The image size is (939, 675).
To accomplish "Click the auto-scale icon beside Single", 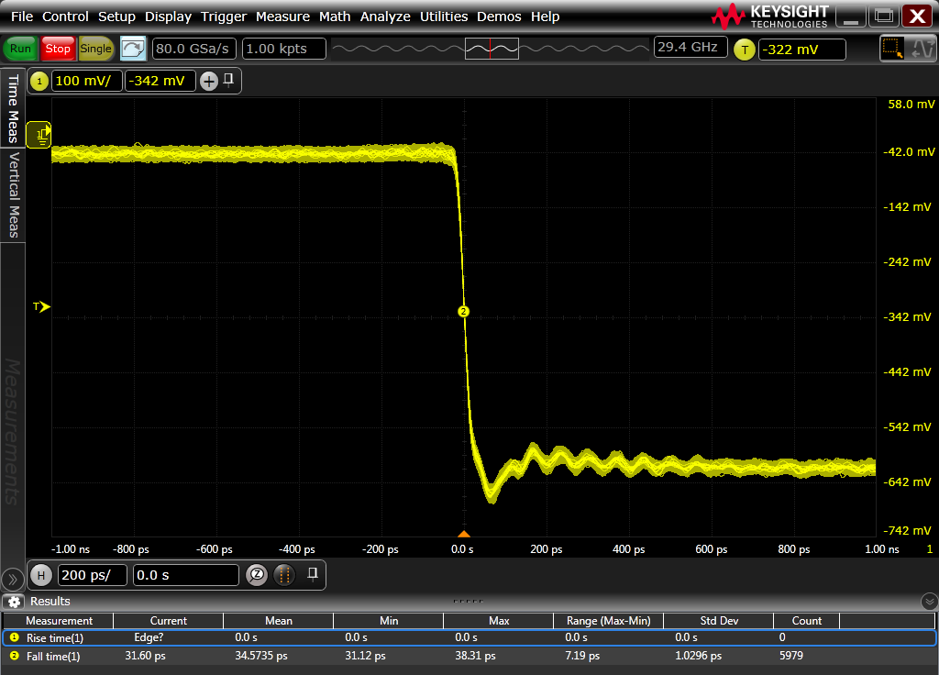I will click(133, 49).
